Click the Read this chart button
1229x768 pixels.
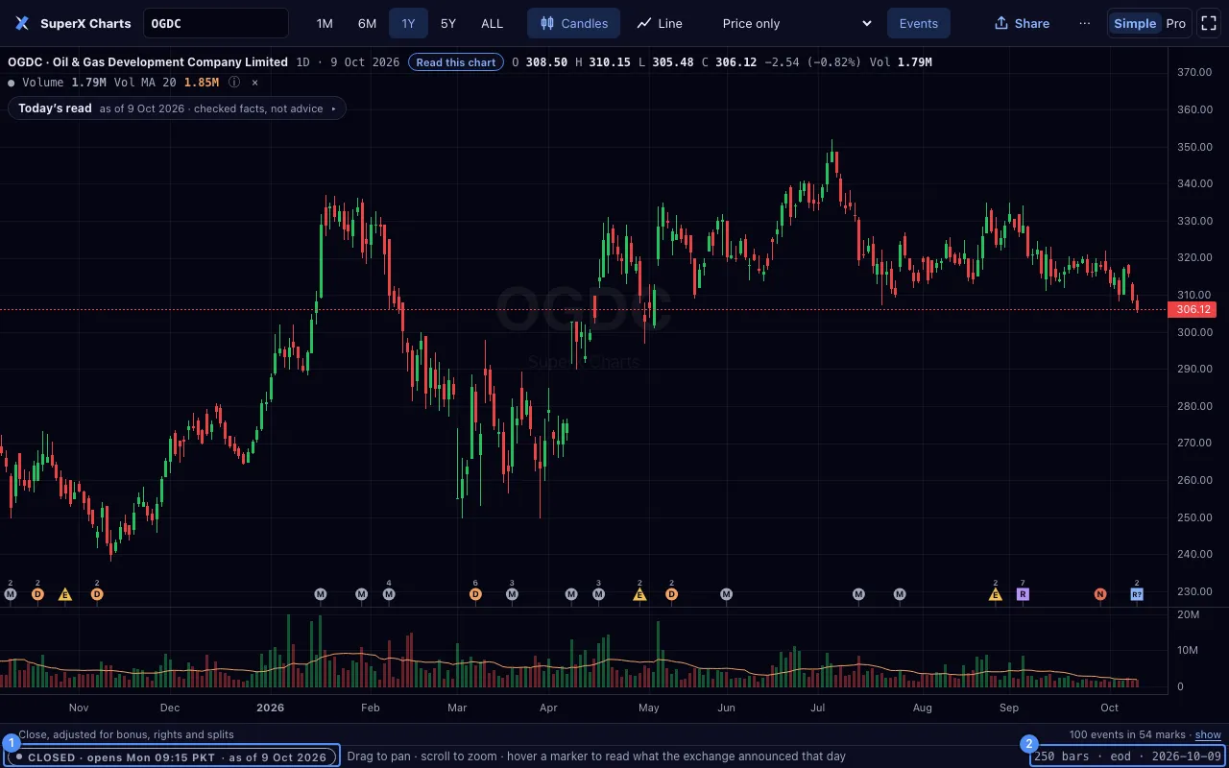tap(456, 62)
